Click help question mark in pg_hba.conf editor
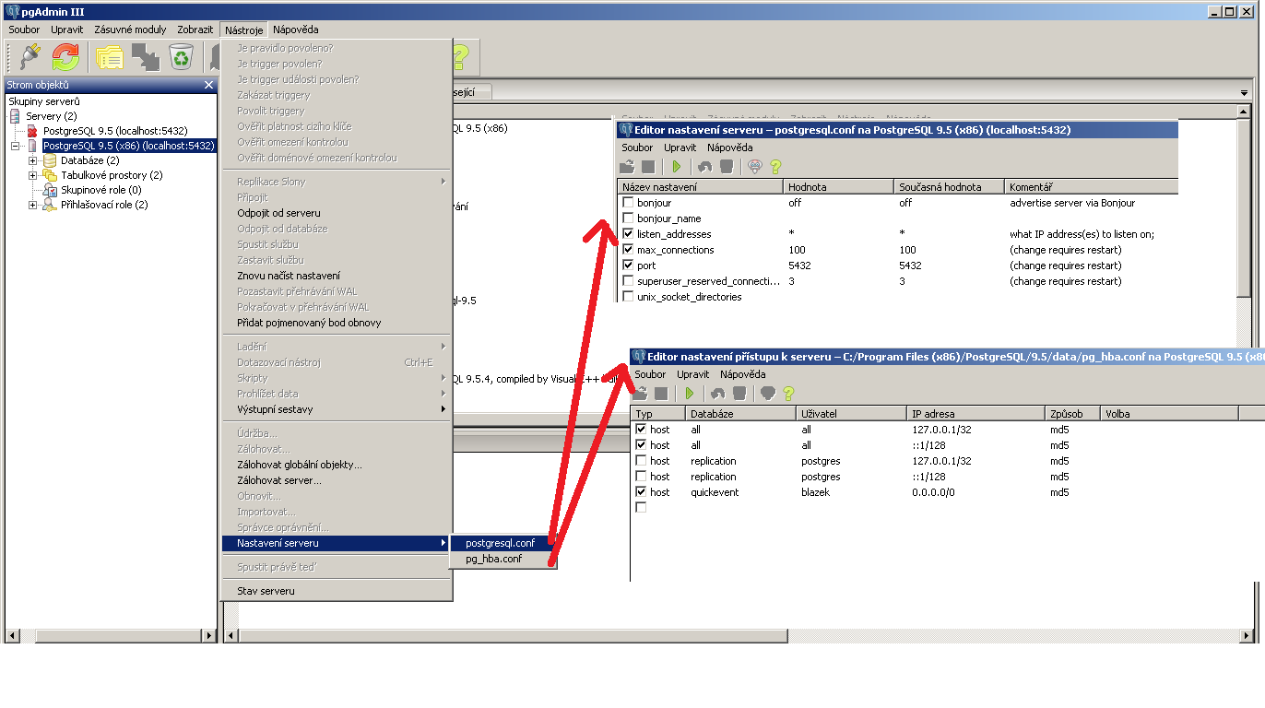This screenshot has height=708, width=1265. coord(788,394)
